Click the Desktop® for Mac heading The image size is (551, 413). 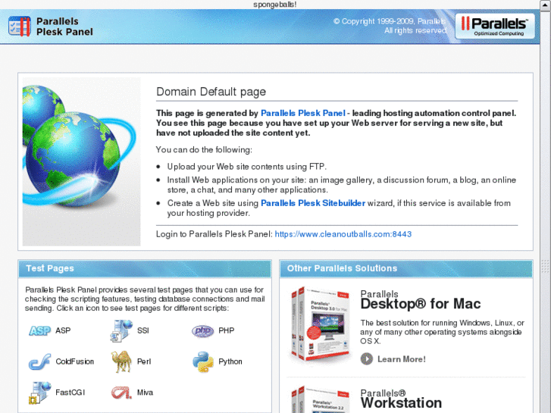[x=421, y=304]
